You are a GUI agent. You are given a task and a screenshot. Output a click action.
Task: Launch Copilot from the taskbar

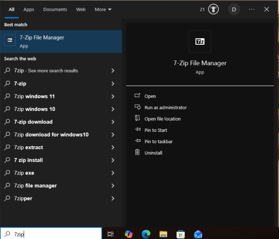click(129, 234)
